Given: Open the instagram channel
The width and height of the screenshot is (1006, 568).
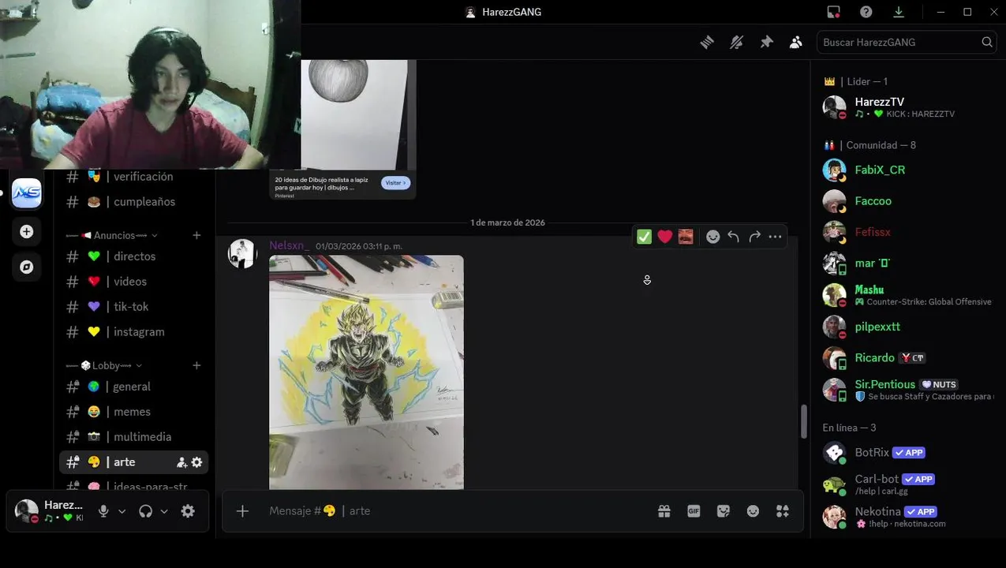Looking at the screenshot, I should click(x=133, y=332).
